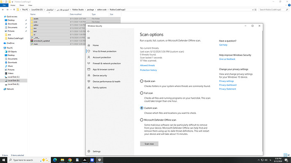Open the Home ribbon tab

point(13,5)
